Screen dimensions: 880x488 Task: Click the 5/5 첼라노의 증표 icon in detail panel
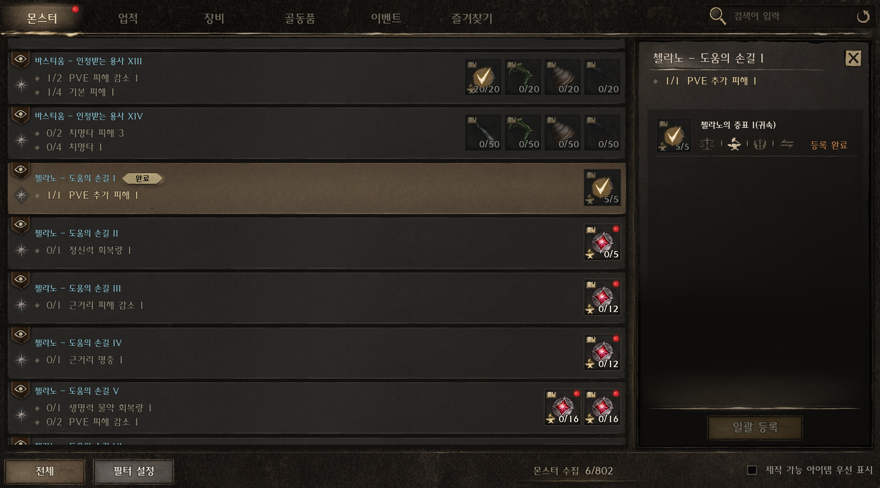674,135
